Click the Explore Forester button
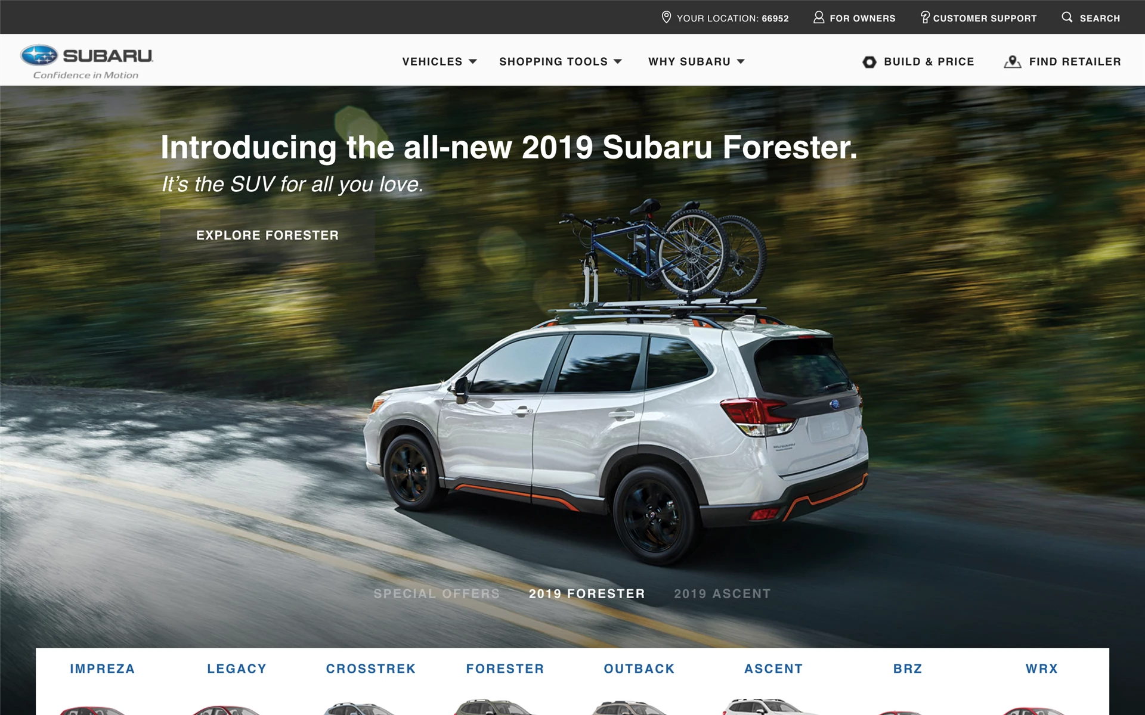The image size is (1145, 715). pos(267,235)
